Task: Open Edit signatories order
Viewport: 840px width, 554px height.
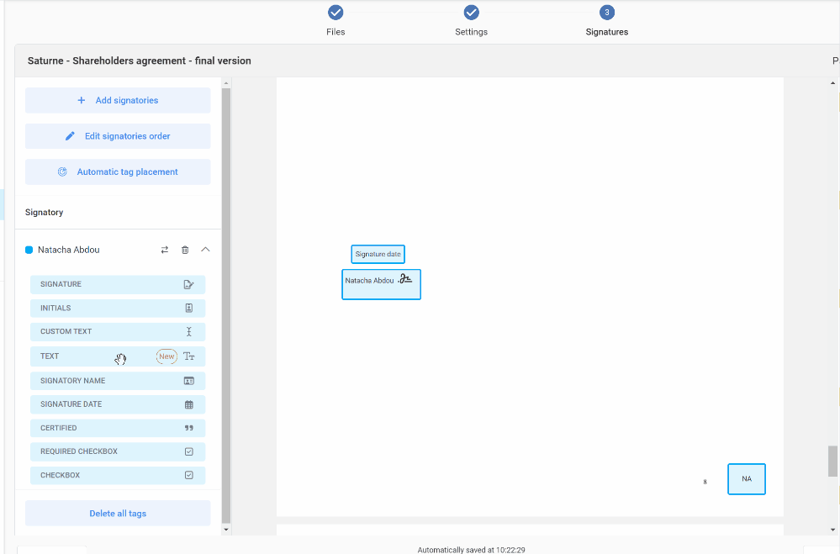Action: tap(118, 136)
